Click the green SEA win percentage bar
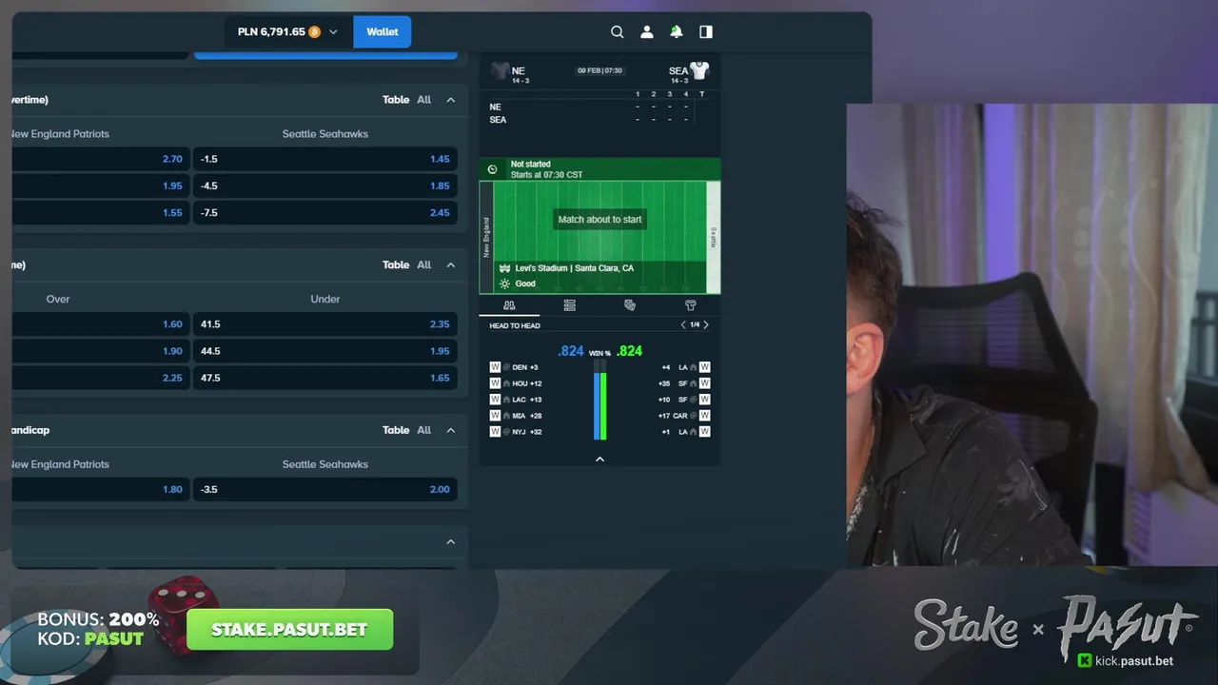This screenshot has height=685, width=1218. [603, 405]
